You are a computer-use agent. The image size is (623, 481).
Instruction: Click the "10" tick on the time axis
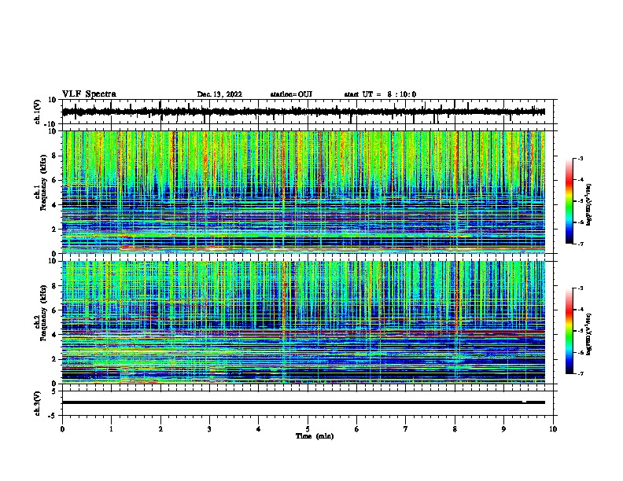(x=553, y=429)
